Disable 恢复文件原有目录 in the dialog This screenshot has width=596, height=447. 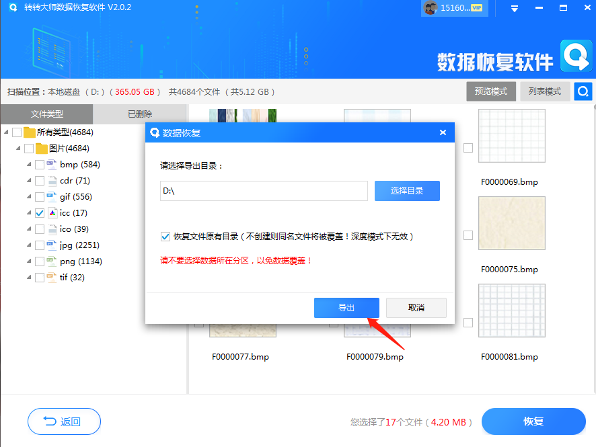(165, 236)
